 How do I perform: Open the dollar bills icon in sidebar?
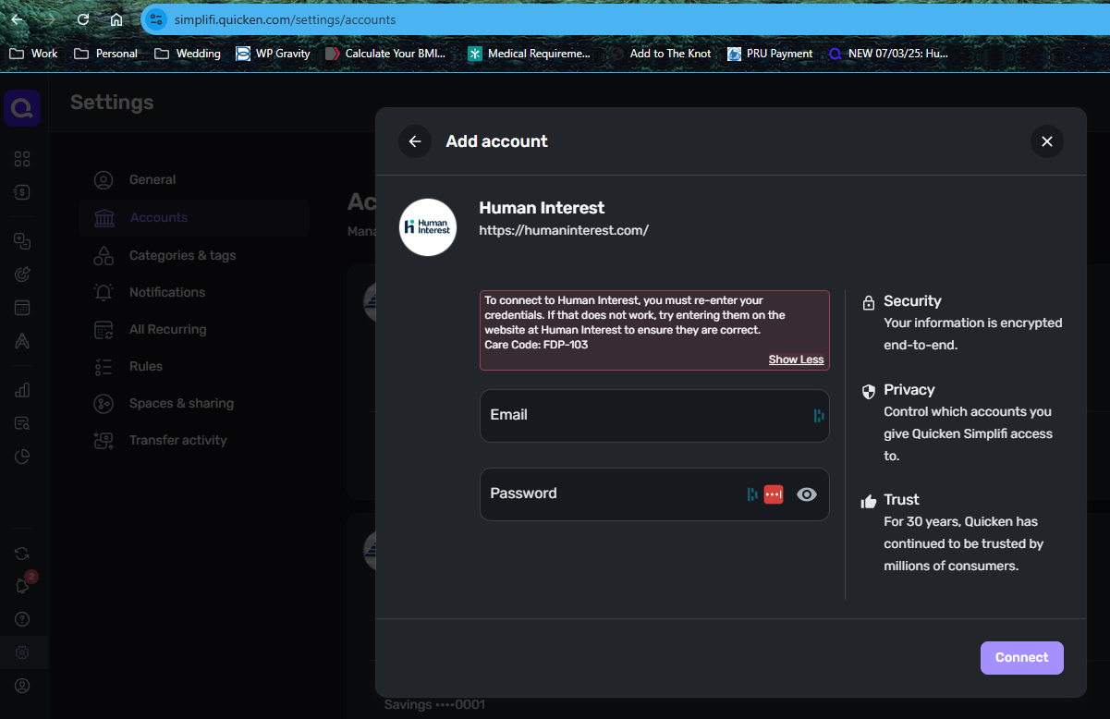(22, 192)
